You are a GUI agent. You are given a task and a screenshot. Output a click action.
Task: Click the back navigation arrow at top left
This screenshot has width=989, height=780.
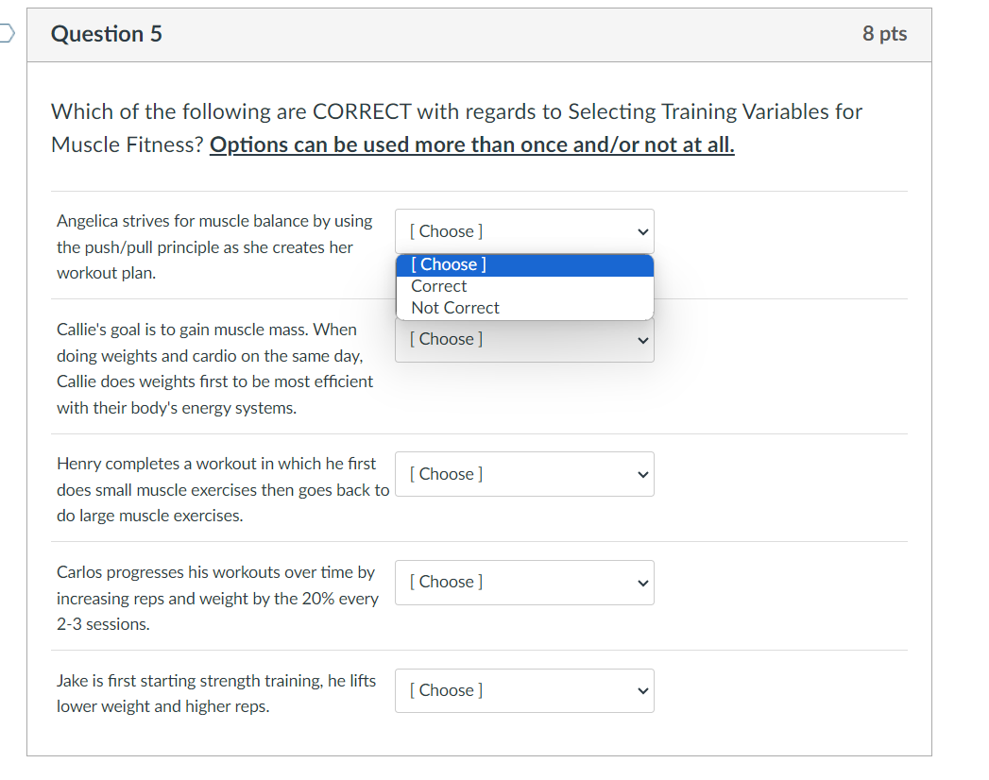[x=4, y=31]
